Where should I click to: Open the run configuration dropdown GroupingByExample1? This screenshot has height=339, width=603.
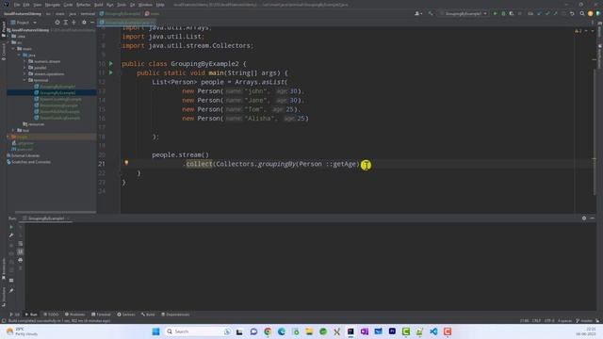pyautogui.click(x=464, y=13)
